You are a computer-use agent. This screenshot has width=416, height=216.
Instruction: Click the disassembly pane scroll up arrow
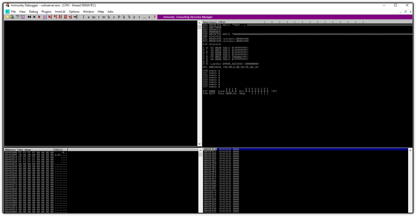199,23
